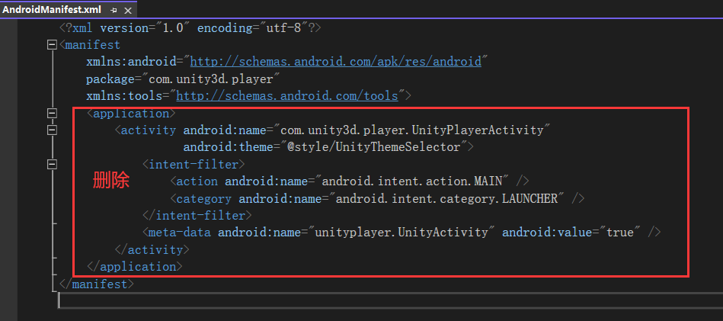Pin the AndroidManifest.xml tab

tap(114, 10)
